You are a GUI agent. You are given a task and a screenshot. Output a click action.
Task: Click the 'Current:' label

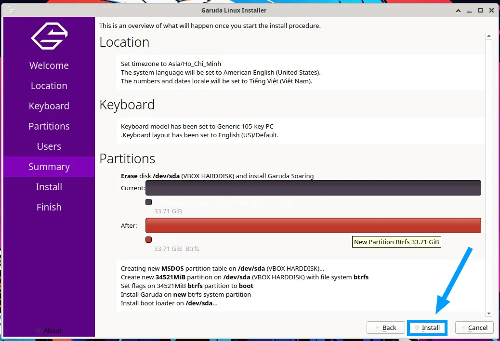[132, 188]
